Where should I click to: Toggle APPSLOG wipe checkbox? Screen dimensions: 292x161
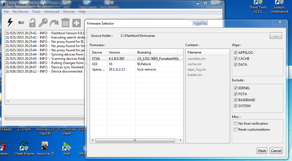(x=236, y=53)
